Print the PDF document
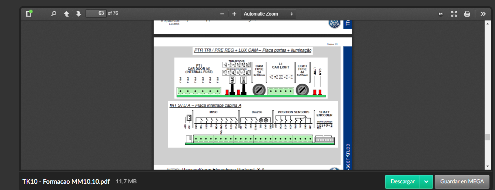The height and width of the screenshot is (190, 495). (x=467, y=14)
